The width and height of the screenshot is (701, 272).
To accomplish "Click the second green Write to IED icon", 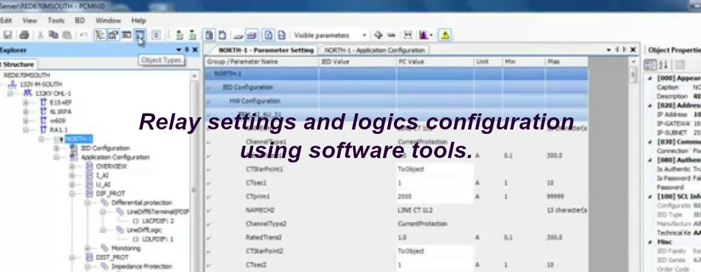I will coord(192,35).
